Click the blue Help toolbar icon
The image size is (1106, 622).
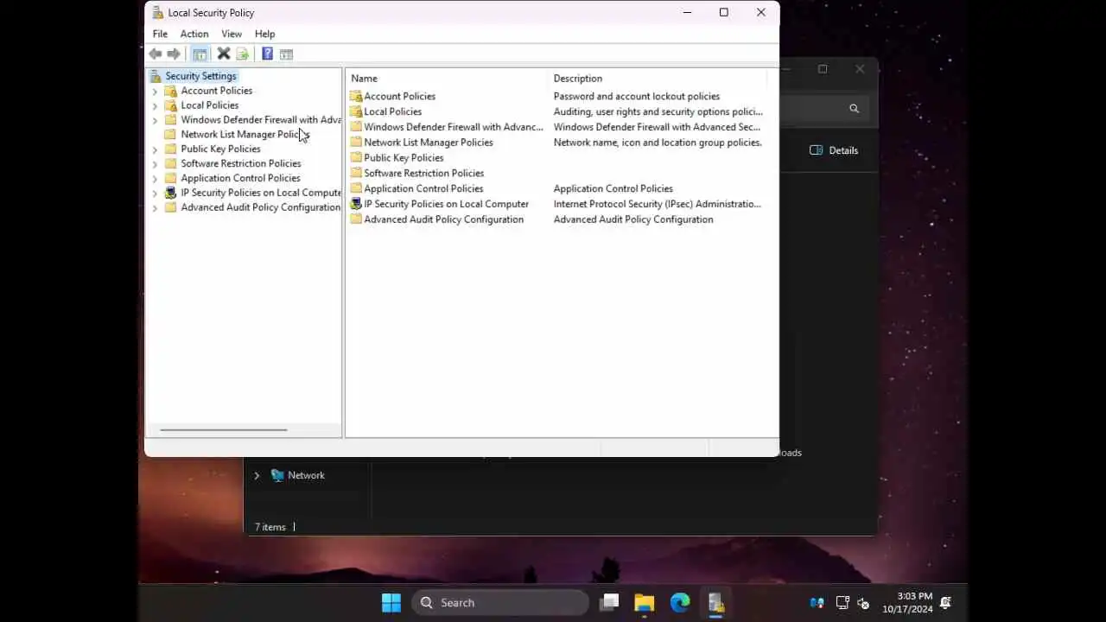pos(267,54)
